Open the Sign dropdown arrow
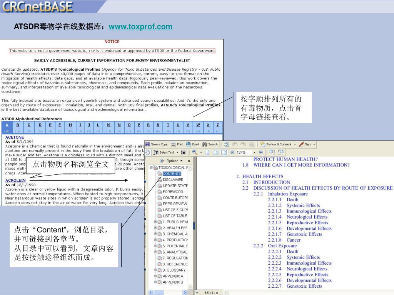394x295 pixels. coord(314,144)
